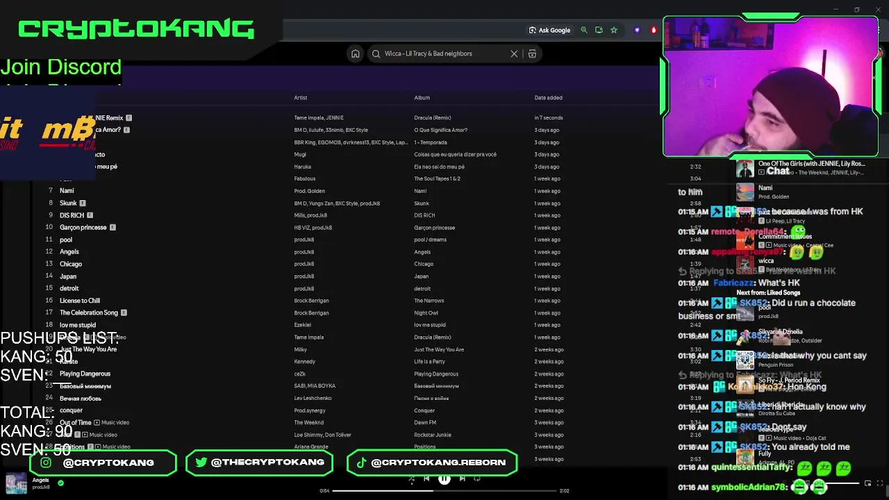
Task: Select the track Chicago
Action: (x=71, y=264)
